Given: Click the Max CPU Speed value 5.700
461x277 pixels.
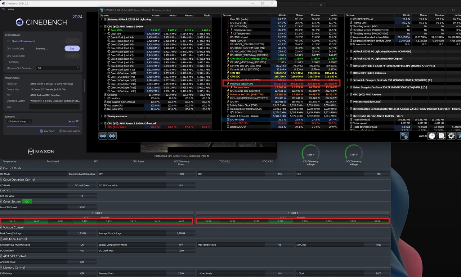Looking at the screenshot, I should click(82, 207).
